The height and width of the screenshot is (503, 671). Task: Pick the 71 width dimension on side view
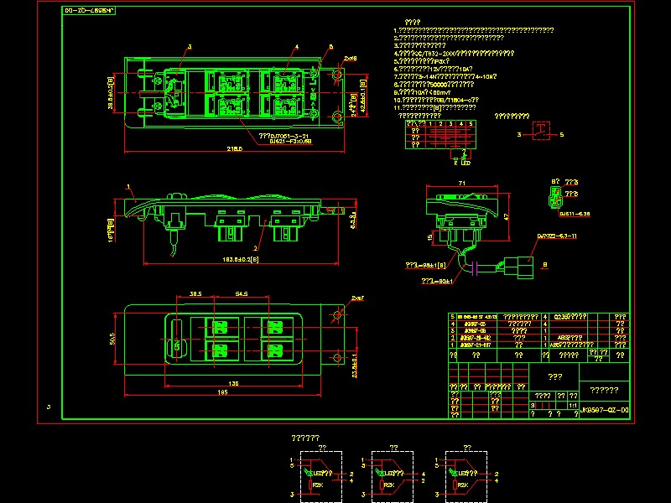[462, 183]
